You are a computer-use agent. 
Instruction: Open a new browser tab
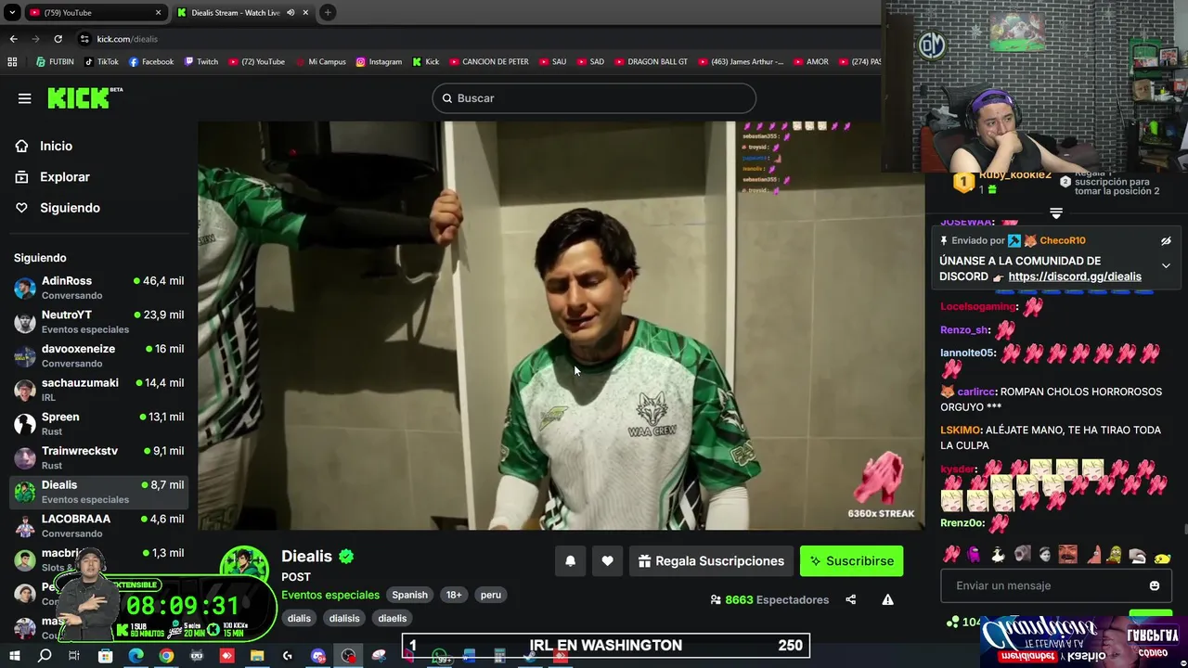(x=328, y=13)
